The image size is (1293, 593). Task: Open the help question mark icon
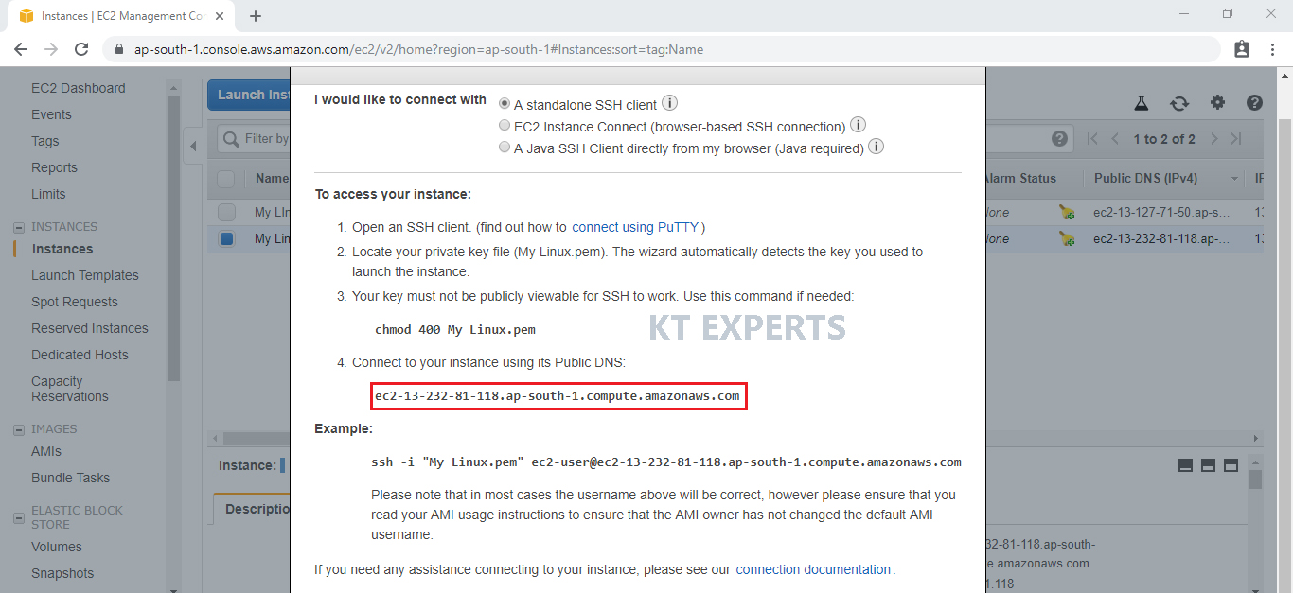coord(1254,103)
